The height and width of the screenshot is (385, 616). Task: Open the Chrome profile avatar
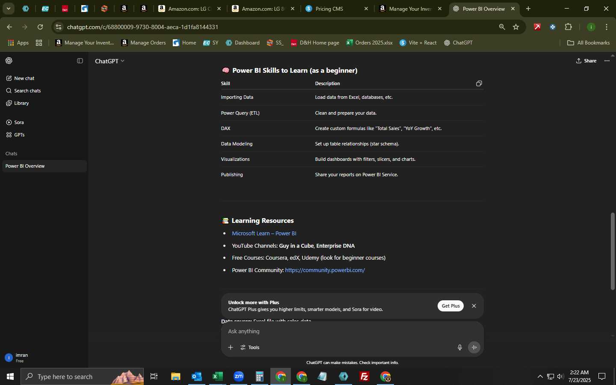click(x=591, y=27)
